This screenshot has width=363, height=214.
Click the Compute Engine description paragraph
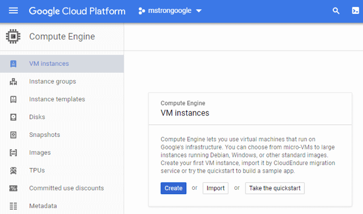pos(248,155)
